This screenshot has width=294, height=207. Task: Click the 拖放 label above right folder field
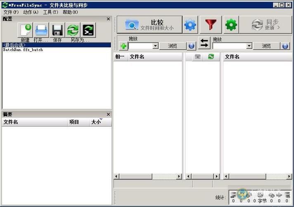point(218,39)
